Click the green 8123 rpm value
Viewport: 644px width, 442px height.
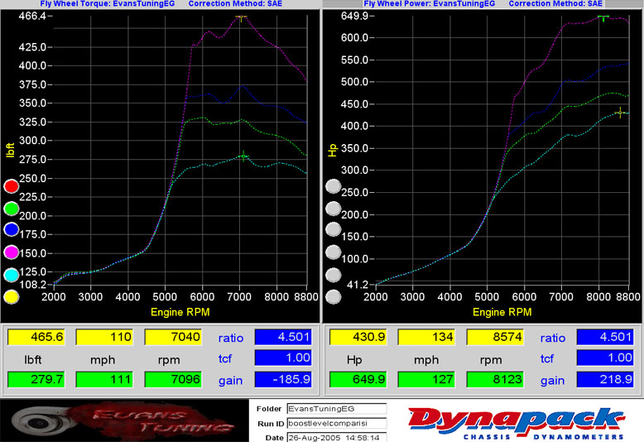point(495,379)
